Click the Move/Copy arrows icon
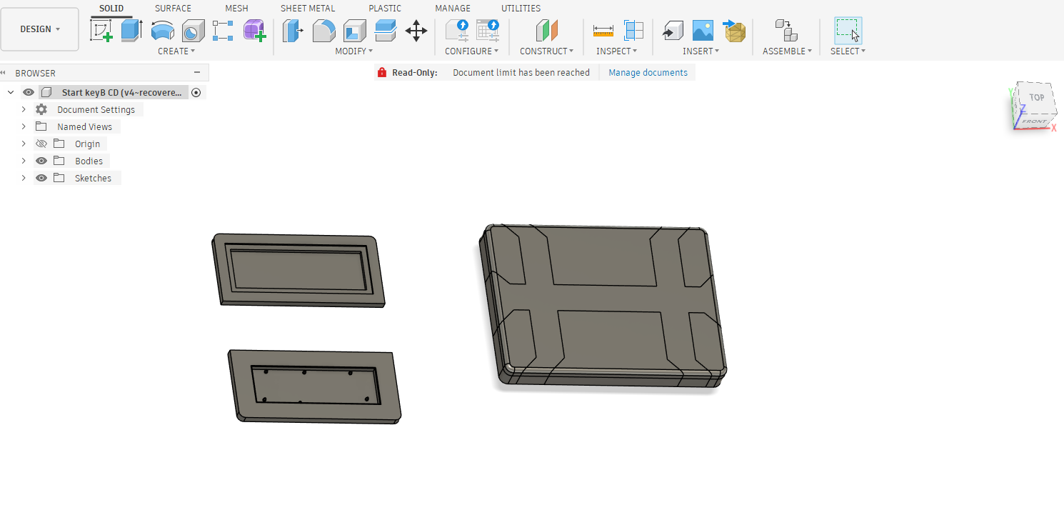This screenshot has height=530, width=1064. pos(416,31)
